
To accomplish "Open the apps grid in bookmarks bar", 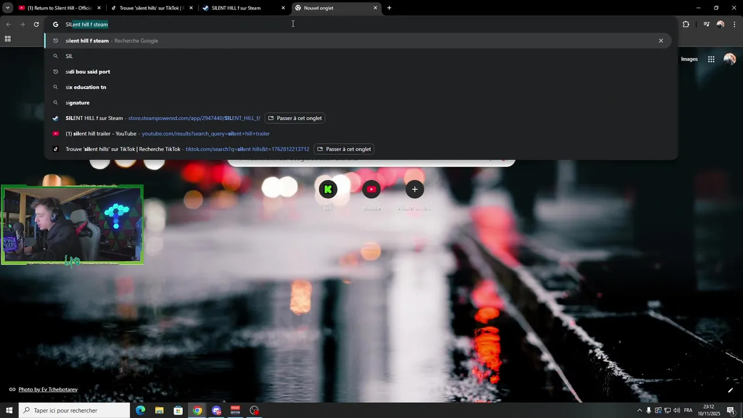I will tap(8, 39).
